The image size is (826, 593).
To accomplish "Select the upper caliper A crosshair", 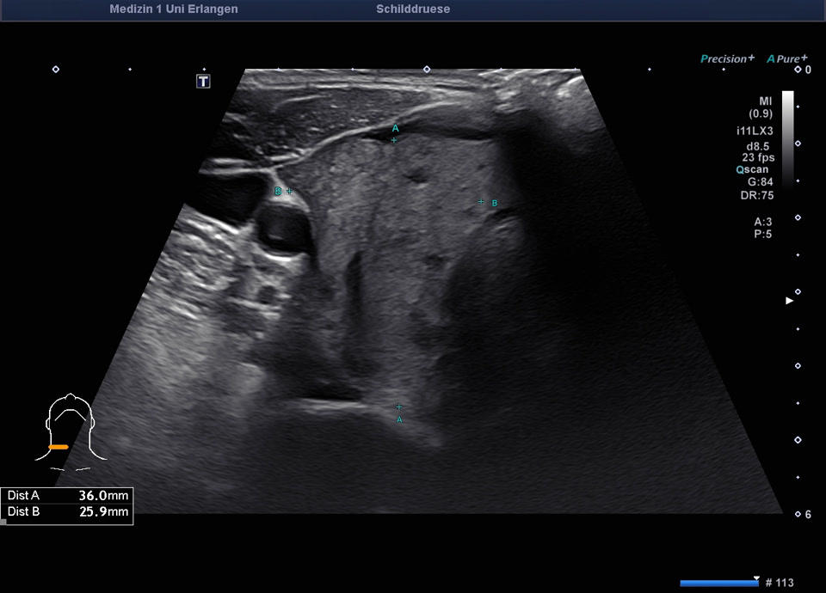I will coord(394,139).
